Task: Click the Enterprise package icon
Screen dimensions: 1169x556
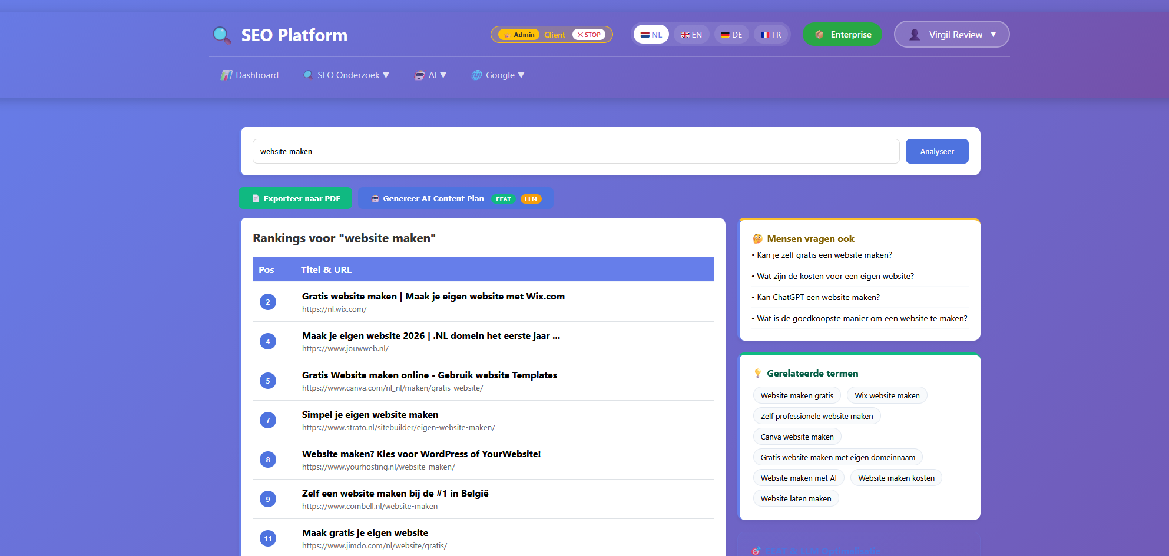Action: pos(819,35)
